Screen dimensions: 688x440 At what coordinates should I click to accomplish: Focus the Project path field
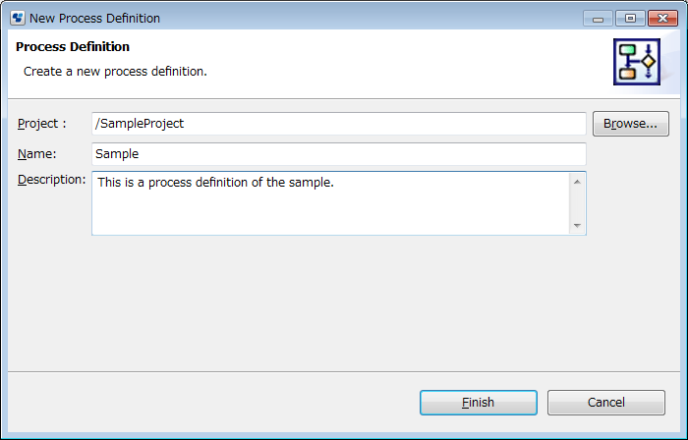point(338,124)
